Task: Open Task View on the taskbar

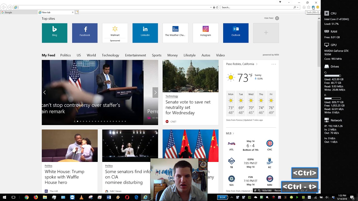Action: [x=13, y=197]
